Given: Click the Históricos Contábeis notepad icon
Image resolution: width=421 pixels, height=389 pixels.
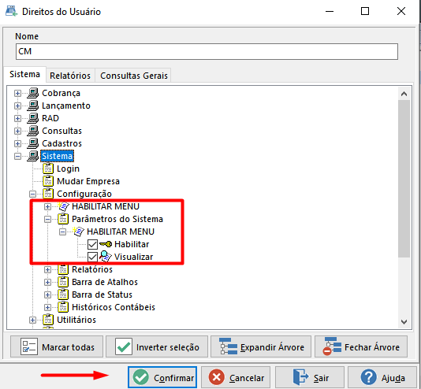Looking at the screenshot, I should 63,307.
